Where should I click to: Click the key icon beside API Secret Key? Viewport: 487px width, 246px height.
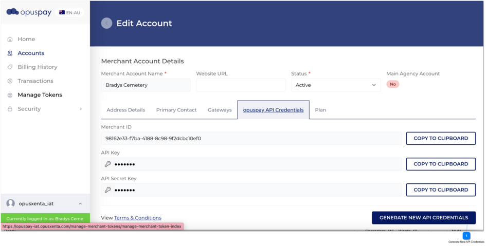108,190
